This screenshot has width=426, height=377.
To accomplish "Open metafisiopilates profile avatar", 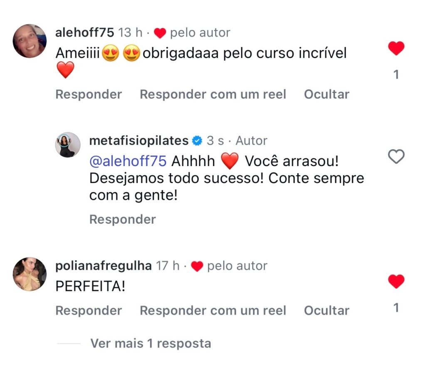I will (68, 145).
